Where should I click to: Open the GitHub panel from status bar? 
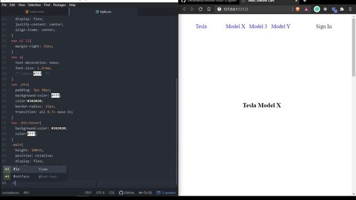(126, 193)
